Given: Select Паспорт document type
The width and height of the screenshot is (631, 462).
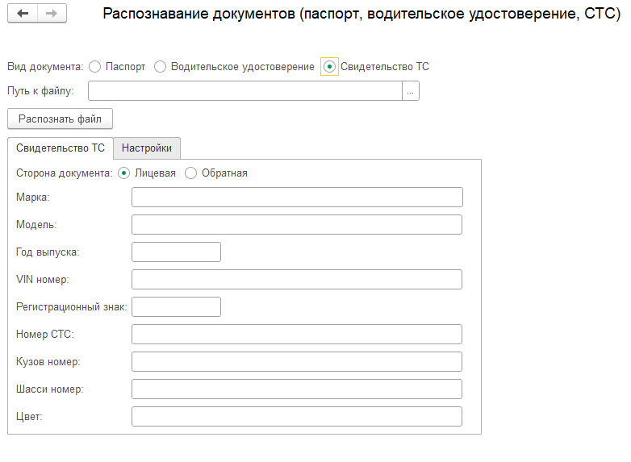Looking at the screenshot, I should coord(94,67).
